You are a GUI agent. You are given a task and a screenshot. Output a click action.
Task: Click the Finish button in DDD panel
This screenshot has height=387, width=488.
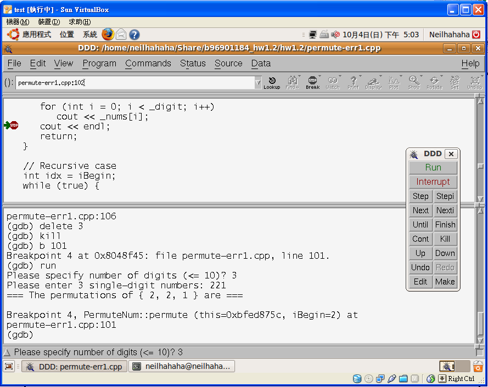tap(445, 225)
